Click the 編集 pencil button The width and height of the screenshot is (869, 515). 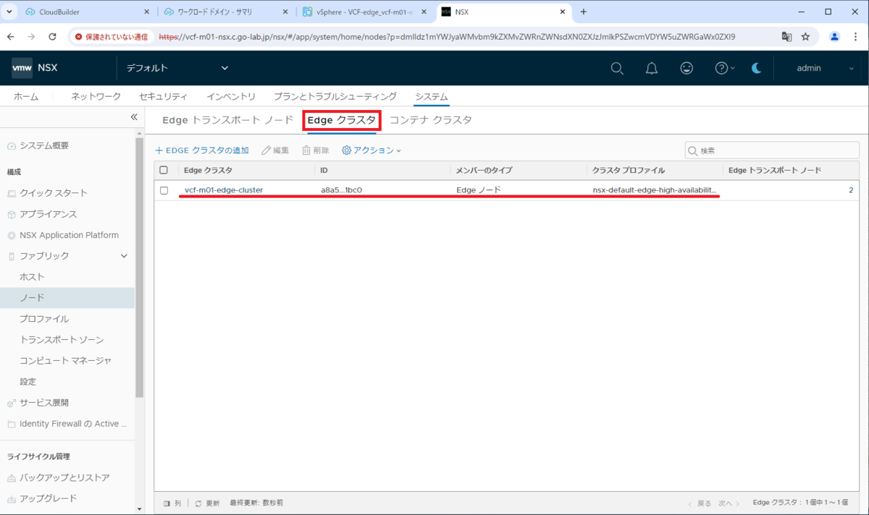(275, 150)
